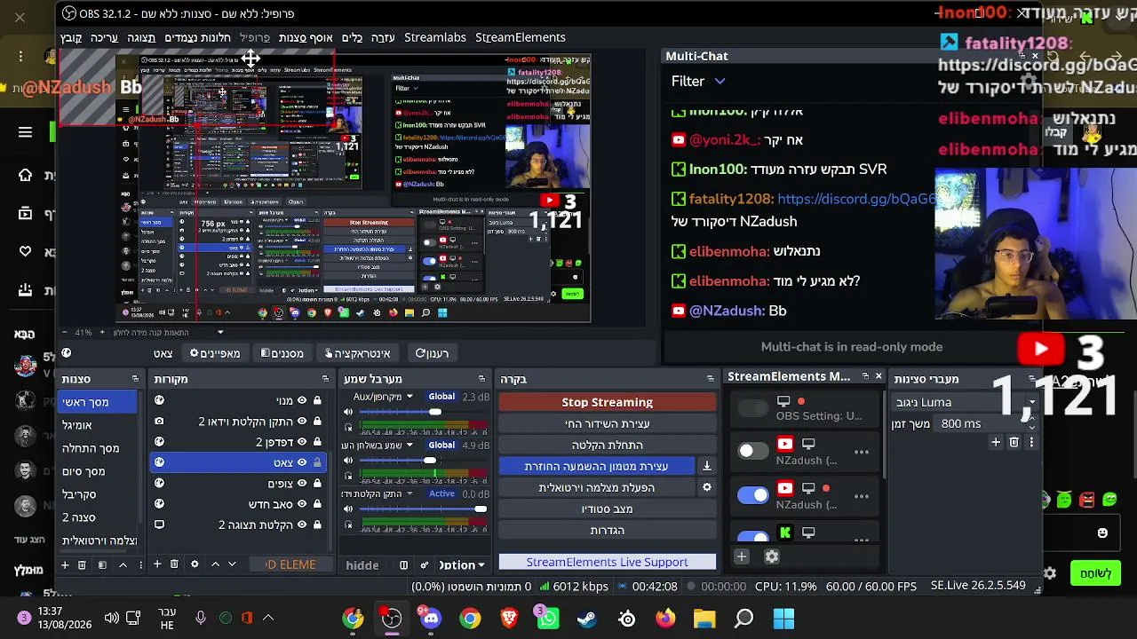Viewport: 1137px width, 639px height.
Task: Move the selected scene up
Action: 123,564
